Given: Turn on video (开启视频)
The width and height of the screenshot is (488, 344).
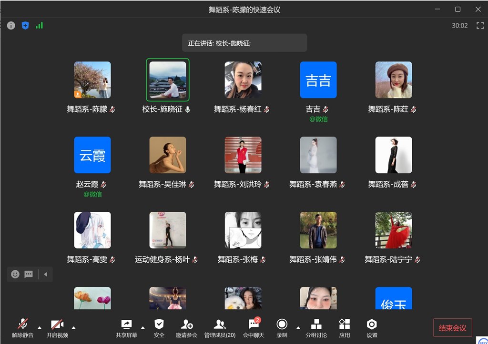Looking at the screenshot, I should pos(57,327).
